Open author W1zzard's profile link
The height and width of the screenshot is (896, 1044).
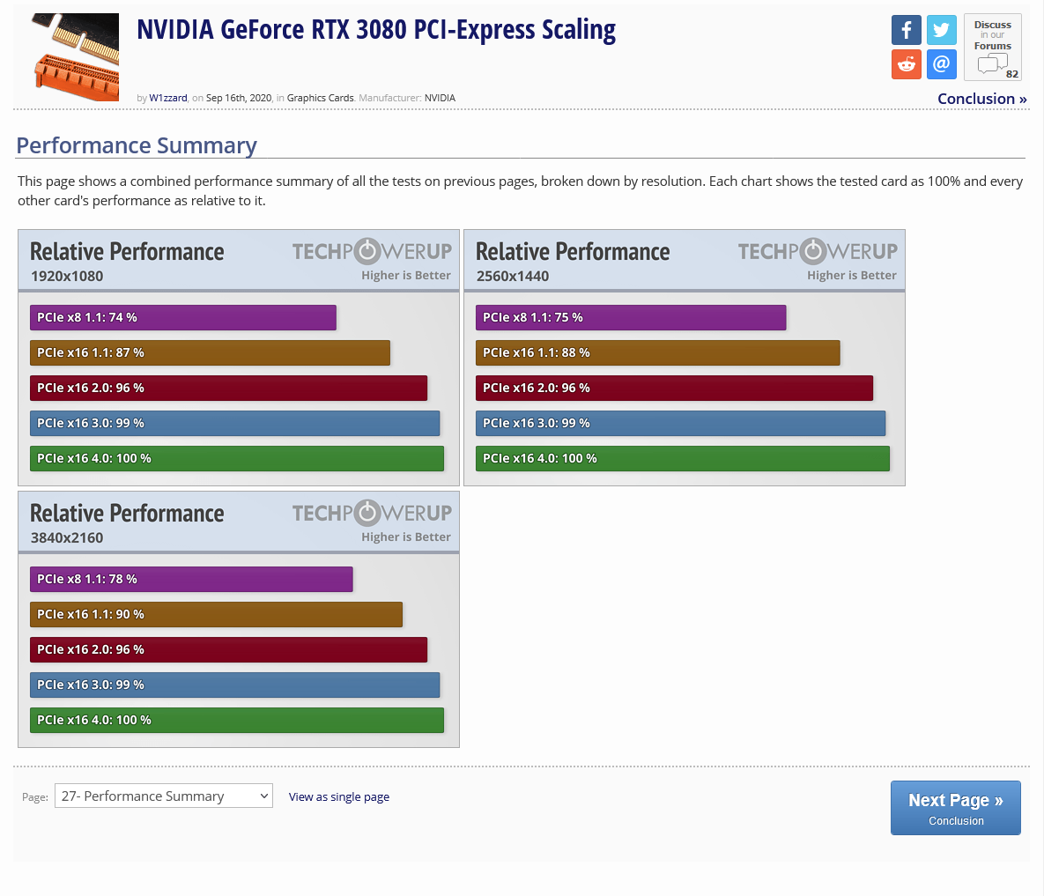coord(168,98)
